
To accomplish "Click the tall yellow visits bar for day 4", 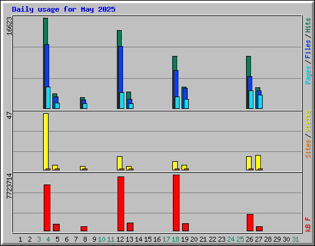I will [46, 141].
